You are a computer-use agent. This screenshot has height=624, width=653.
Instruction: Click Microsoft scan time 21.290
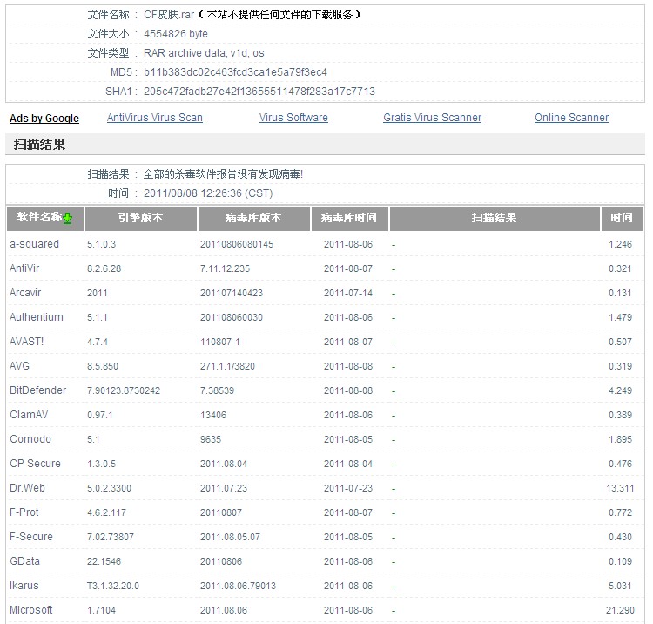pyautogui.click(x=620, y=610)
